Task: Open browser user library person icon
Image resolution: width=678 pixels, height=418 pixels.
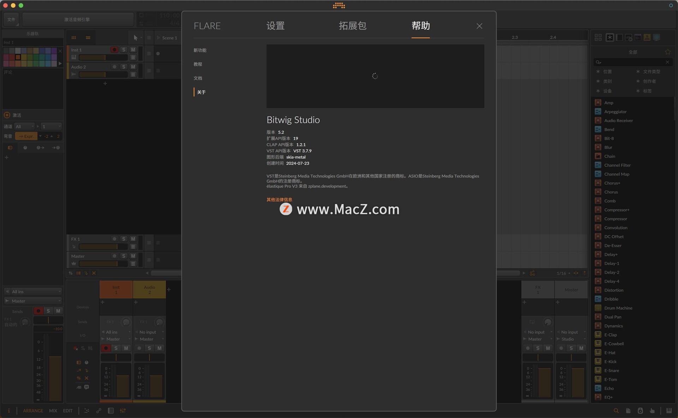Action: (647, 37)
